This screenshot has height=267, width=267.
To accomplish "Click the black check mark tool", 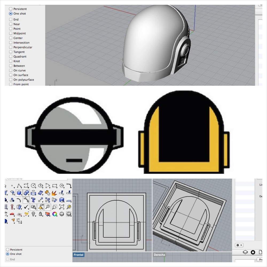I will point(26,207).
